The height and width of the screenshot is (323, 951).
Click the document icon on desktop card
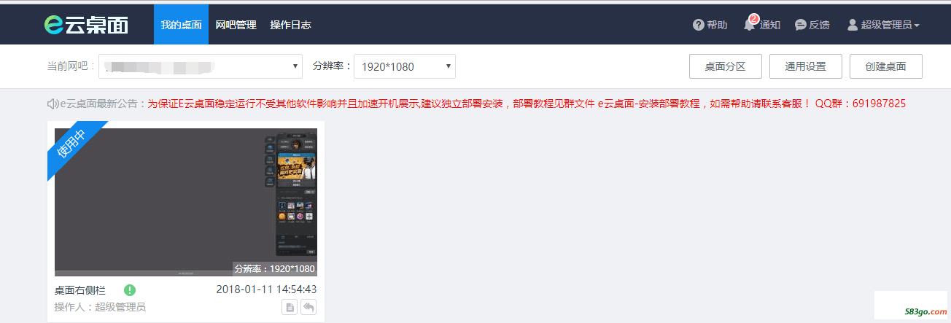click(x=290, y=307)
